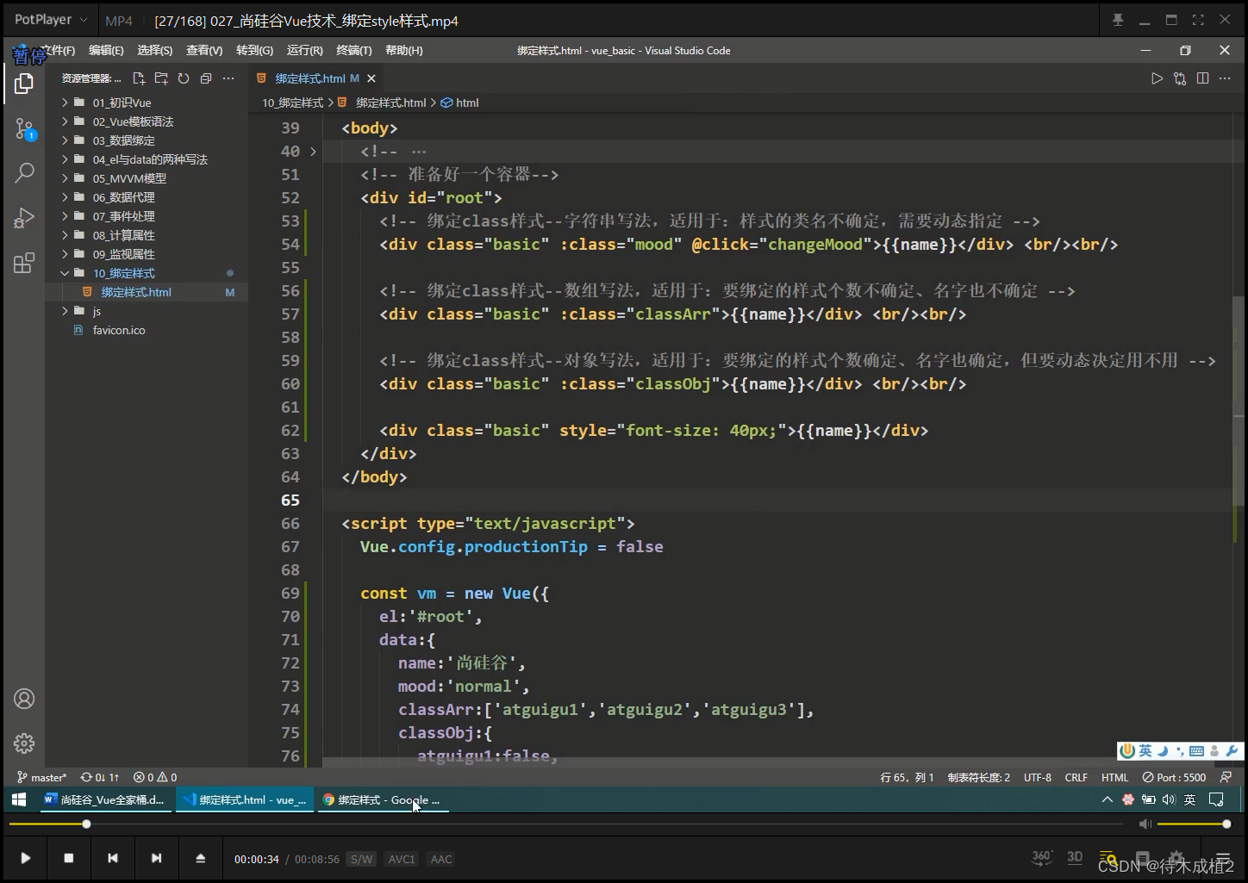Click the New File icon in Explorer

click(x=139, y=78)
